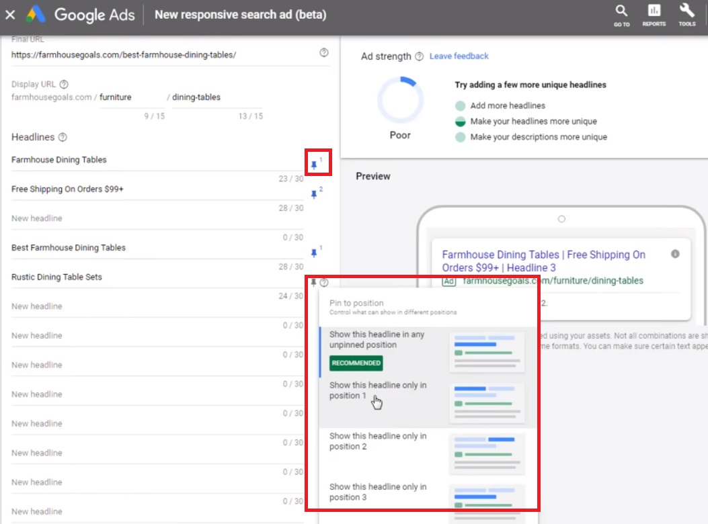
Task: Click the 'Pin to position' popup title
Action: [356, 303]
